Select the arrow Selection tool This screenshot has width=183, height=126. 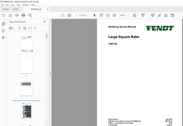pyautogui.click(x=95, y=15)
